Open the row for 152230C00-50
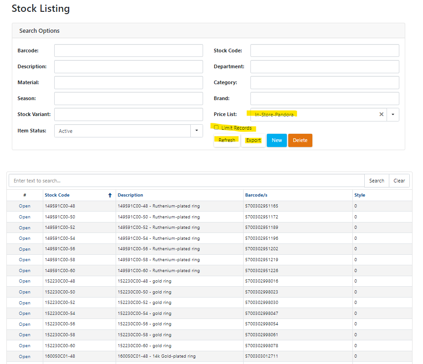The width and height of the screenshot is (423, 364). tap(25, 292)
